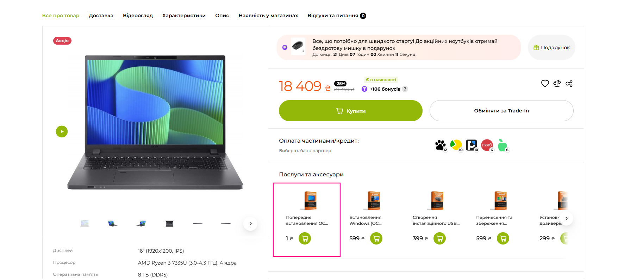Add OS pre-restore service for 1 ₴ to cart
This screenshot has height=280, width=637.
point(305,239)
